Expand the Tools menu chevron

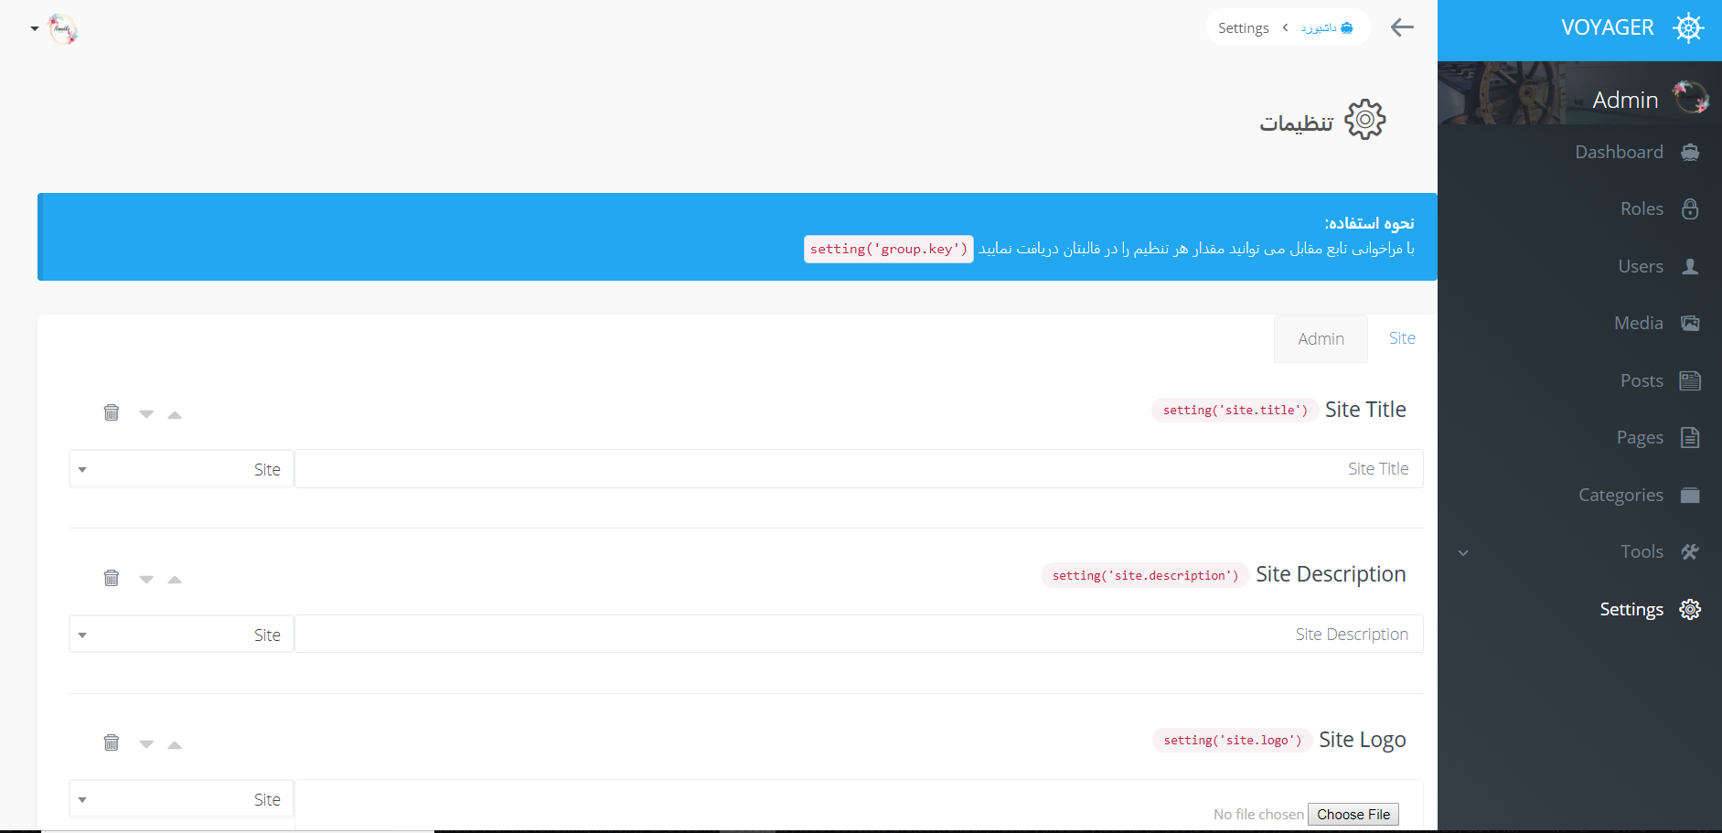tap(1464, 552)
